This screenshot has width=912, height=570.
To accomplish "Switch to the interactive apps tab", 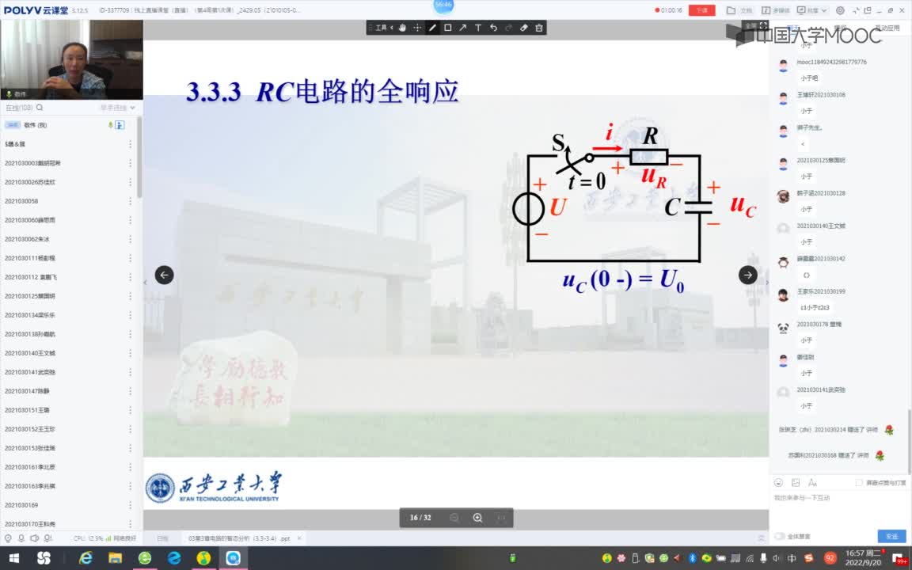I will pyautogui.click(x=887, y=28).
